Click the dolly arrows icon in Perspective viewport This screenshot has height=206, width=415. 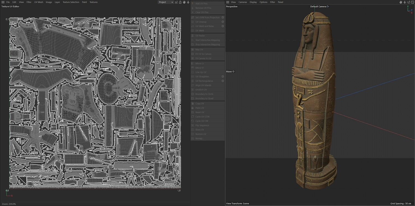point(404,2)
